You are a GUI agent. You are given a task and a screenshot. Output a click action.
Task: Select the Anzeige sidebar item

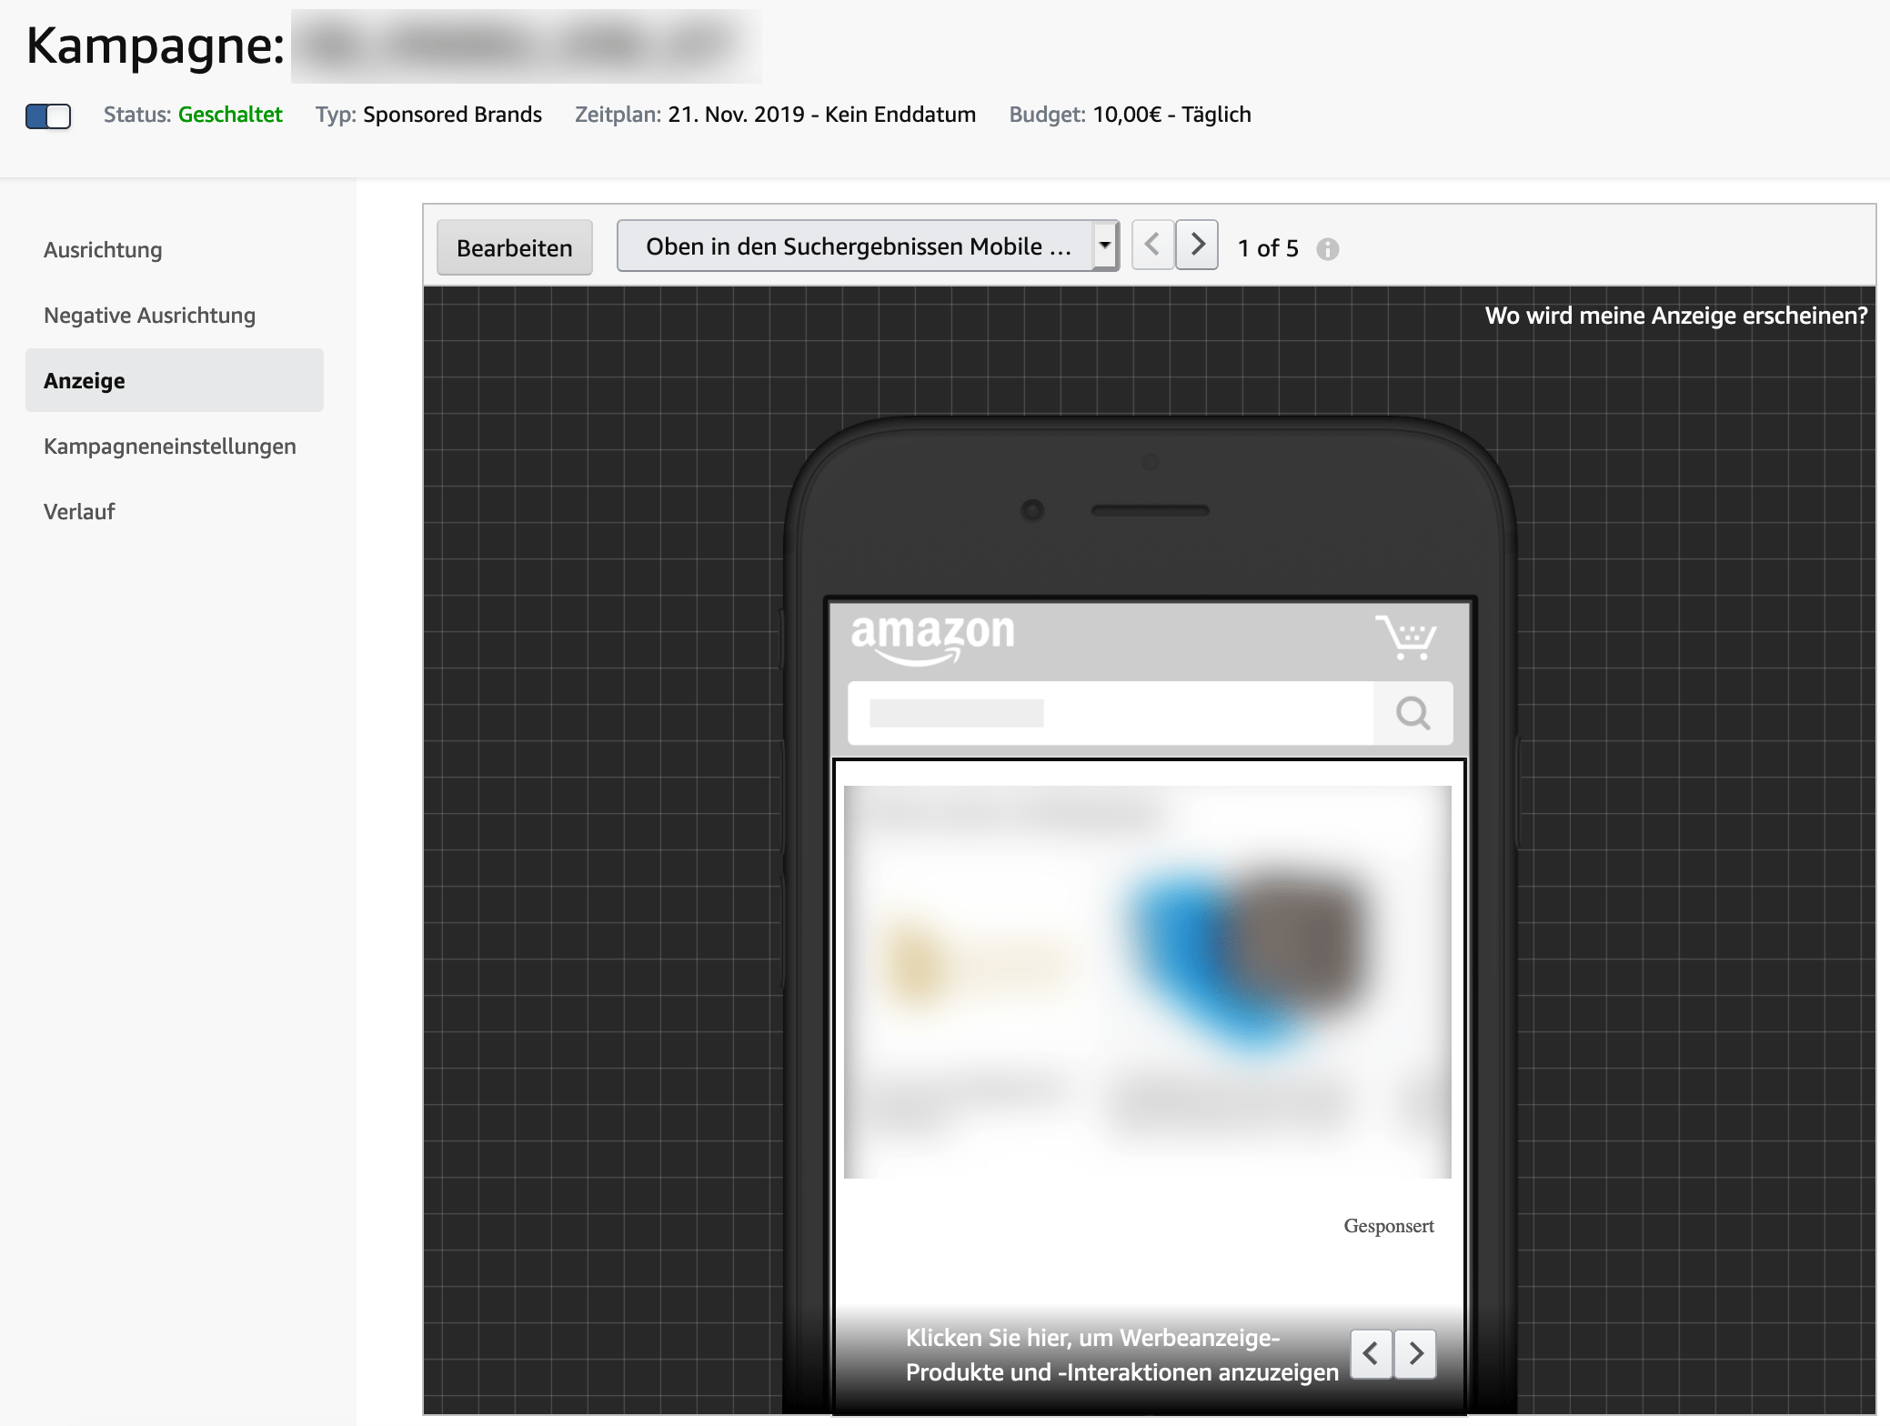pyautogui.click(x=175, y=380)
